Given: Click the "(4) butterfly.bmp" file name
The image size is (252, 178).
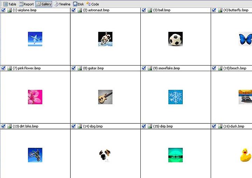Looking at the screenshot, I should [x=236, y=10].
